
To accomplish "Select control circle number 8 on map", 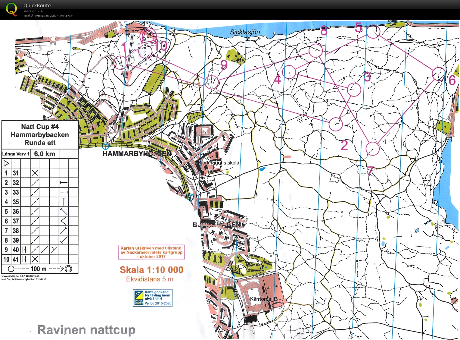I will [315, 50].
